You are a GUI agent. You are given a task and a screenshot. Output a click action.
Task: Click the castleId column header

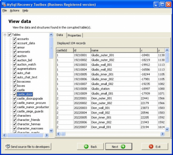click(x=65, y=50)
